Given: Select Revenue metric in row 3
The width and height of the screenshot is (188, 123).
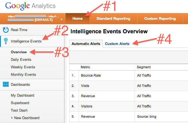Looking at the screenshot, I should coord(88,96).
